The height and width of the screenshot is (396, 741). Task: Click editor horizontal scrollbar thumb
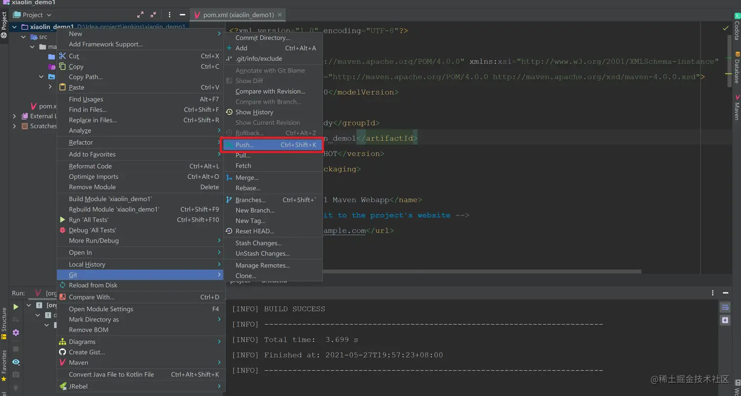482,271
